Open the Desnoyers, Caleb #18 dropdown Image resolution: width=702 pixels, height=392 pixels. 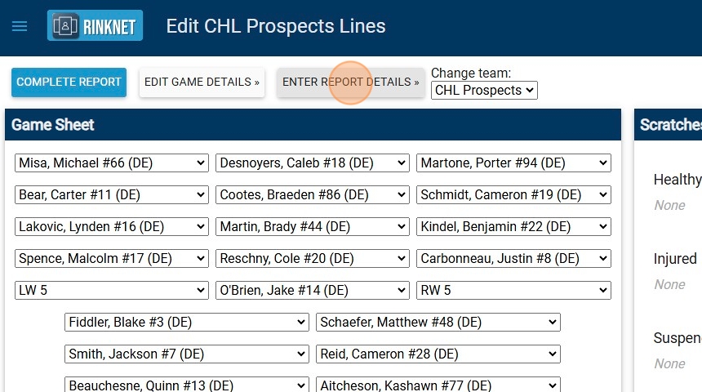coord(312,163)
